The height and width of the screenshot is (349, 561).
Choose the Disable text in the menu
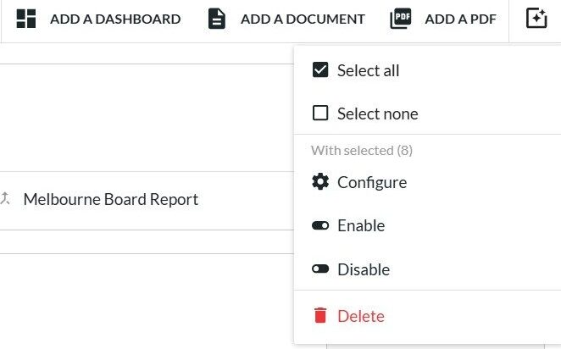(364, 269)
